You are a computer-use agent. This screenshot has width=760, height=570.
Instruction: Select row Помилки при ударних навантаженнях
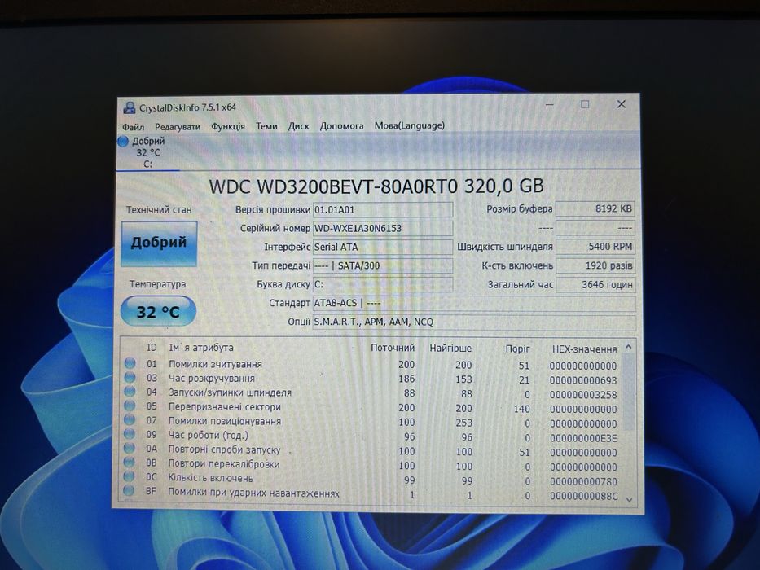tap(372, 494)
